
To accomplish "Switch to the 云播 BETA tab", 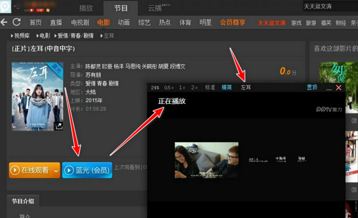I will [159, 8].
